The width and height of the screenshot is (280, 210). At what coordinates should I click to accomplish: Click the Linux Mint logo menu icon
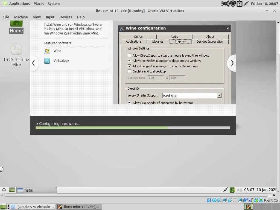tap(5, 3)
